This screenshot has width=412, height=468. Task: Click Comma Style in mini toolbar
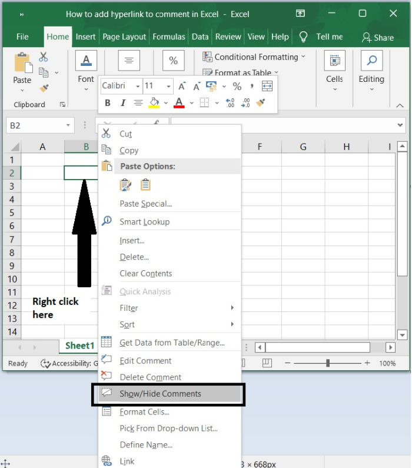click(252, 87)
